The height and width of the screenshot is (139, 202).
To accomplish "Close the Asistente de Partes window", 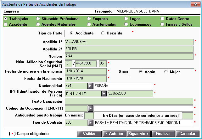I will point(195,4).
